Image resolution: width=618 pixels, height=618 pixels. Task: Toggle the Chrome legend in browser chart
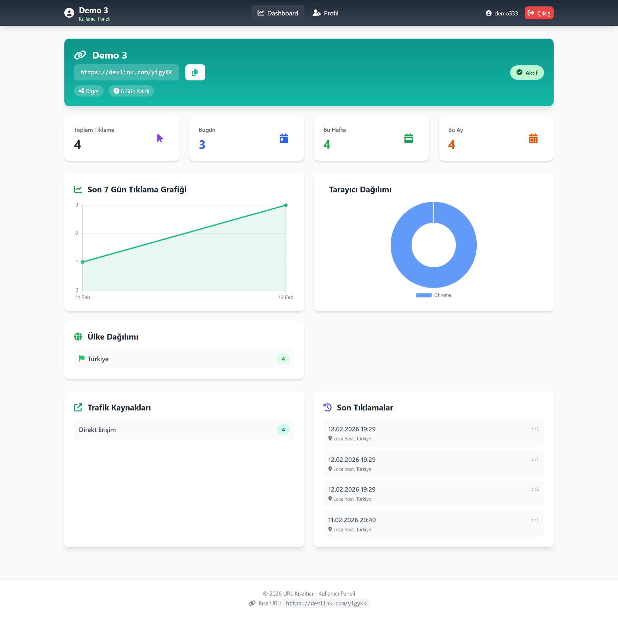(x=434, y=295)
